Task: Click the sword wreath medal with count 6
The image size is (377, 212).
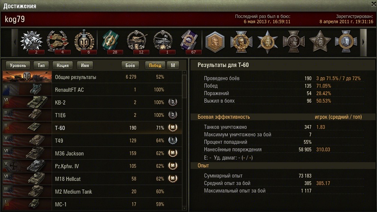Action: [84, 42]
